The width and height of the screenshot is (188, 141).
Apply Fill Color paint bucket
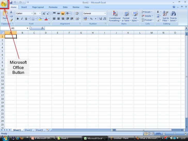40,19
